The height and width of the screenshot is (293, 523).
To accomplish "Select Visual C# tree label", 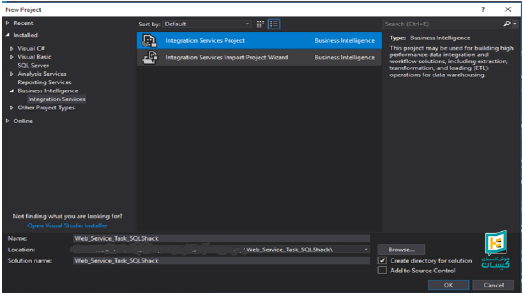I will coord(31,48).
